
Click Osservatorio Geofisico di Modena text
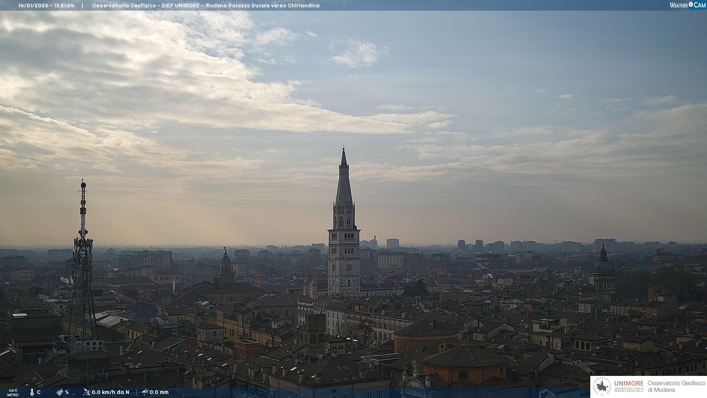(676, 387)
